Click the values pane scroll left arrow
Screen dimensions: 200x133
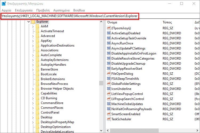coord(108,130)
